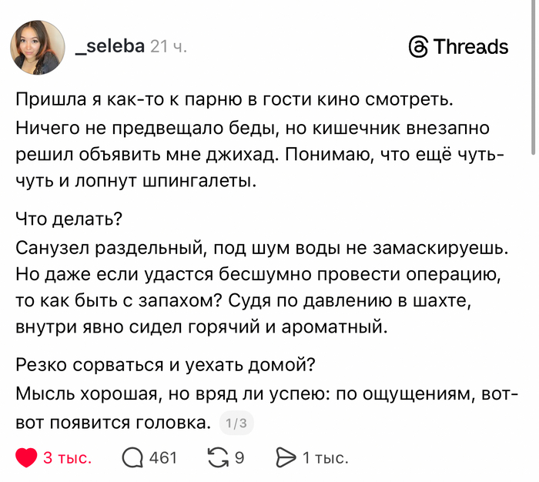Click the "Что делать?" line
Viewport: 539px width, 482px height.
69,219
